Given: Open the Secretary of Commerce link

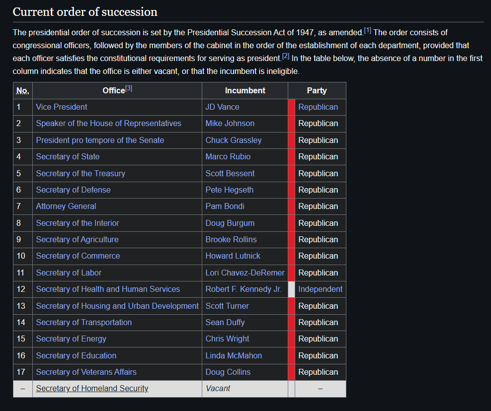Looking at the screenshot, I should (78, 256).
